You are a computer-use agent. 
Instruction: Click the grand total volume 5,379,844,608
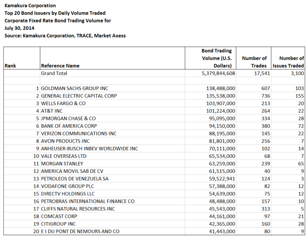[x=218, y=73]
